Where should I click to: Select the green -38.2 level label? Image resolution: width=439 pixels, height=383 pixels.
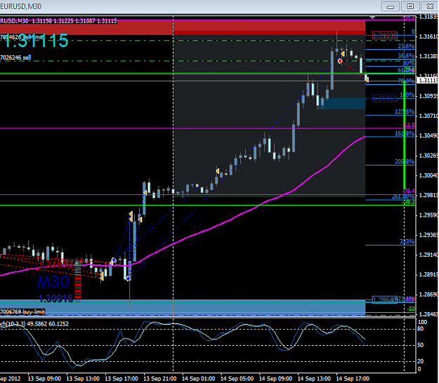pos(409,202)
